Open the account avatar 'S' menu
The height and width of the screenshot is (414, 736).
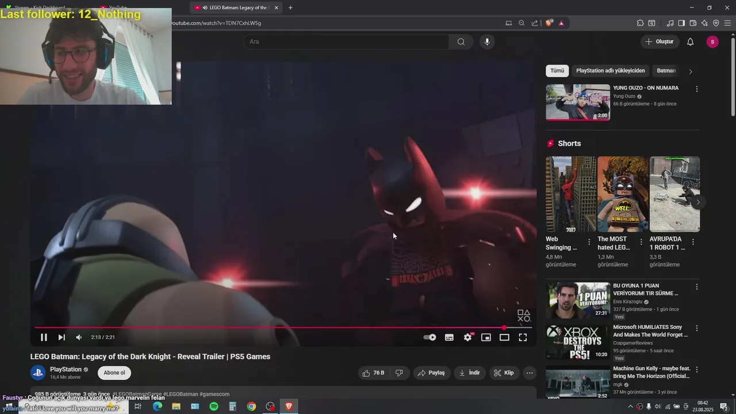click(712, 41)
